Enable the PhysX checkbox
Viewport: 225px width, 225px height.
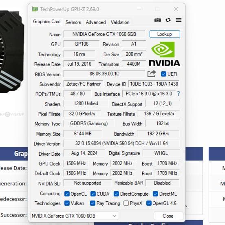(126, 203)
